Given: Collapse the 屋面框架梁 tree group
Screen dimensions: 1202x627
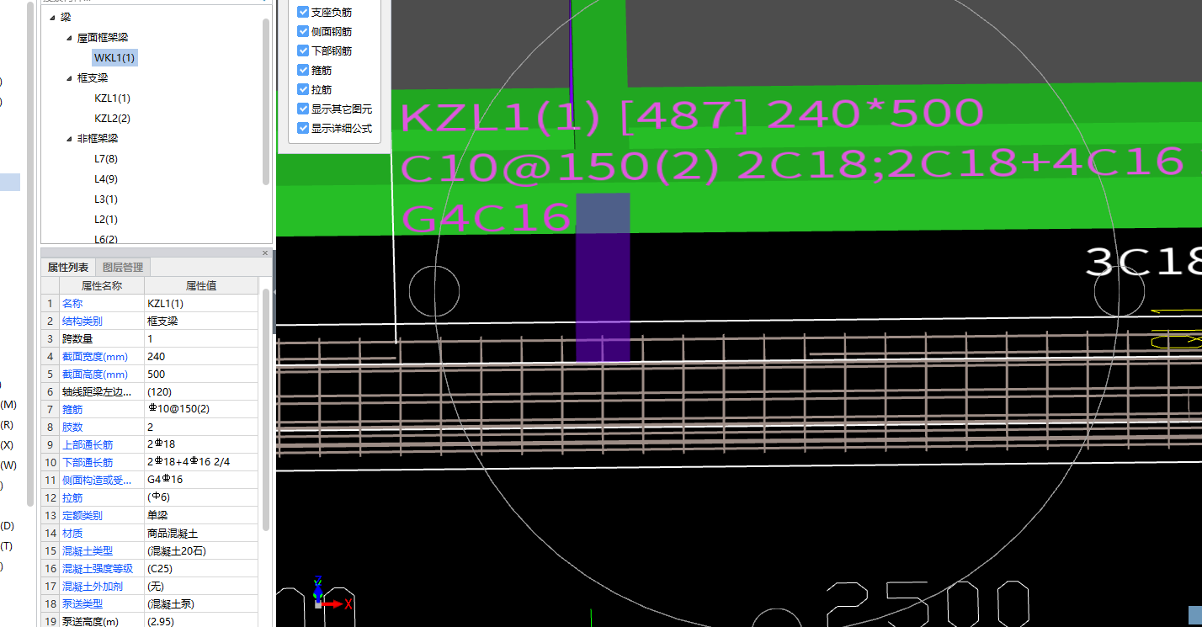Looking at the screenshot, I should tap(70, 38).
